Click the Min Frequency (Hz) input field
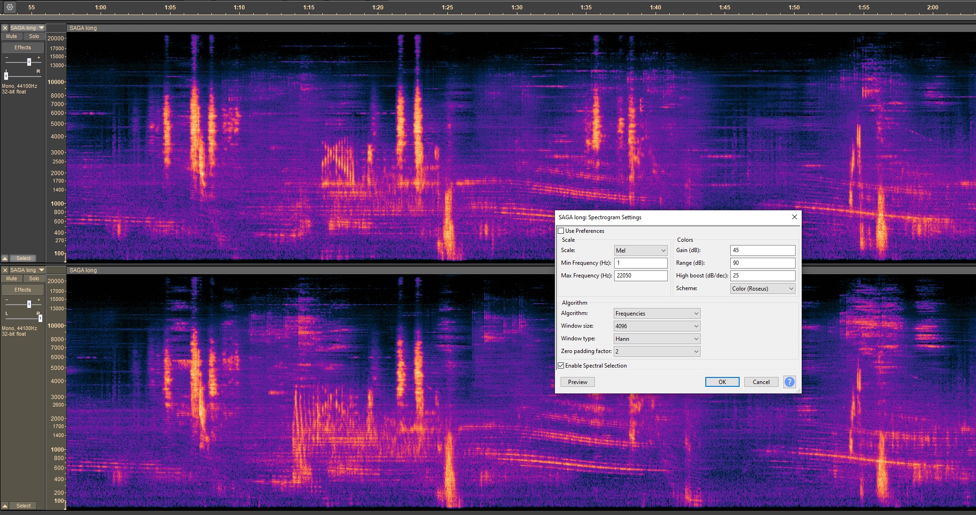976x515 pixels. coord(640,263)
